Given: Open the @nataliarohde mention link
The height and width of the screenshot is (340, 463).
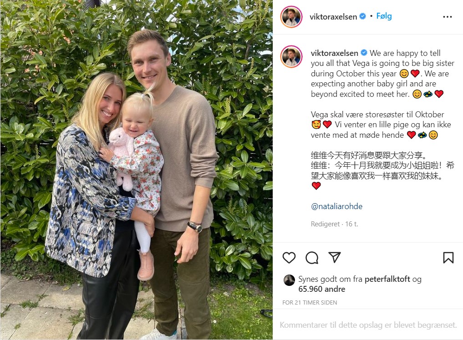Looking at the screenshot, I should [x=336, y=206].
